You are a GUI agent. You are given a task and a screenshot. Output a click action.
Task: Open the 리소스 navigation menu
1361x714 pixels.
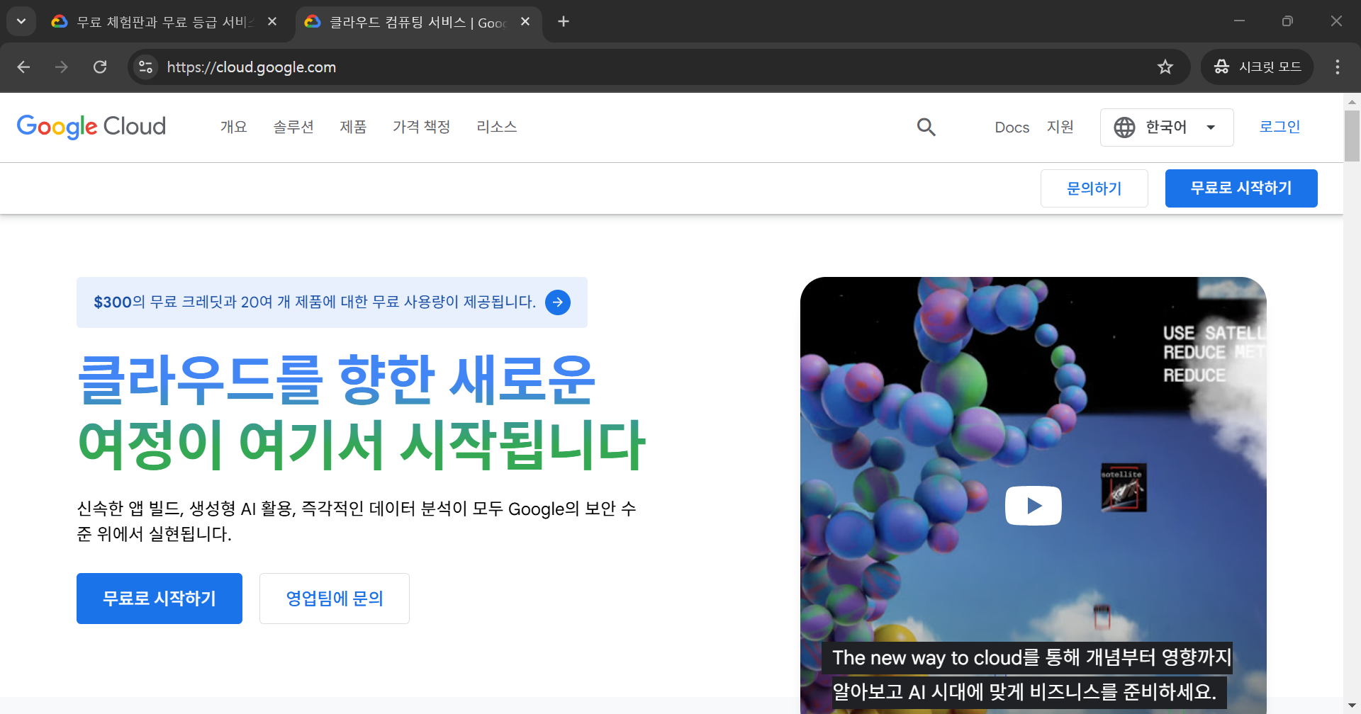[x=497, y=127]
